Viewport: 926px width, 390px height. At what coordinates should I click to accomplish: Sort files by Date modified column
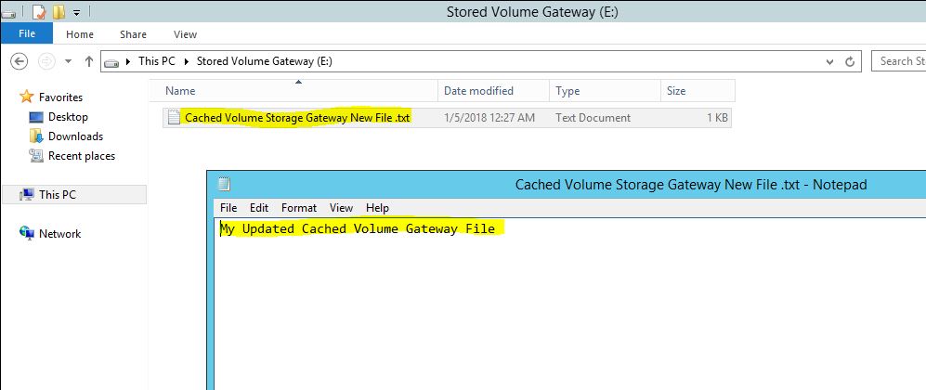478,91
